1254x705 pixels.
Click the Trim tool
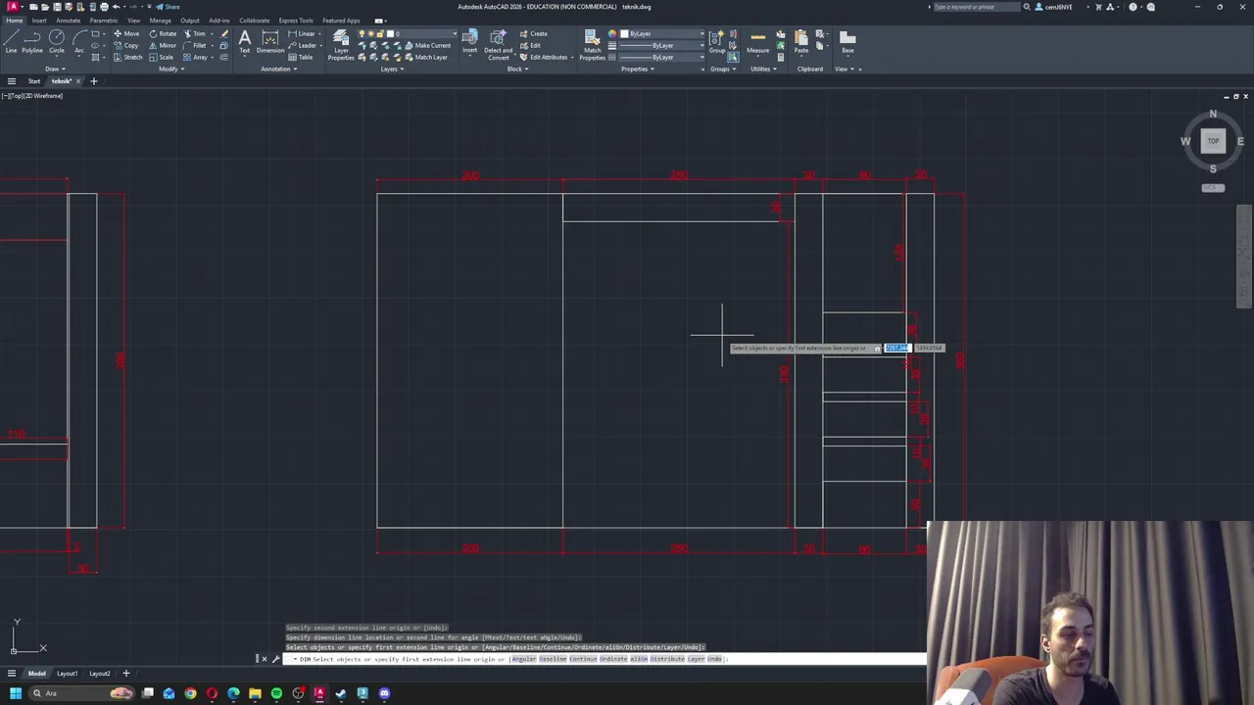click(x=196, y=33)
